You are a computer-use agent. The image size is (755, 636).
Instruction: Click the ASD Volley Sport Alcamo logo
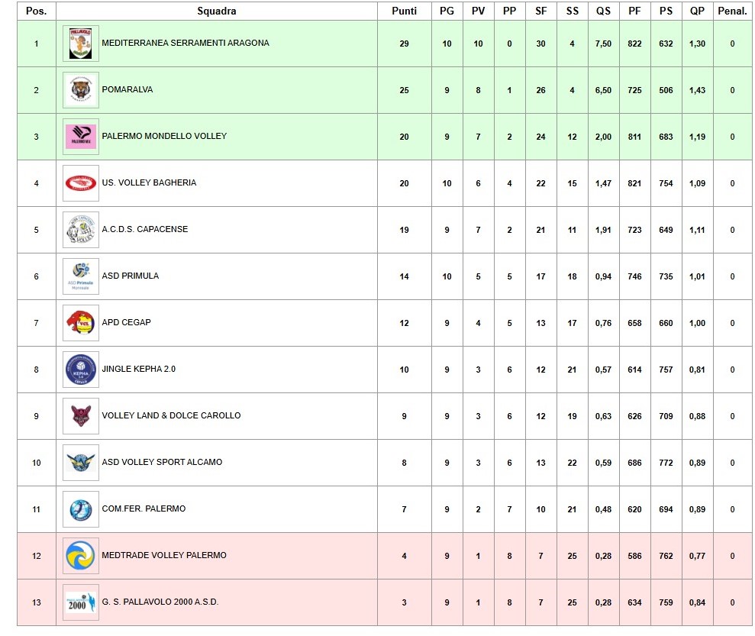click(x=80, y=463)
